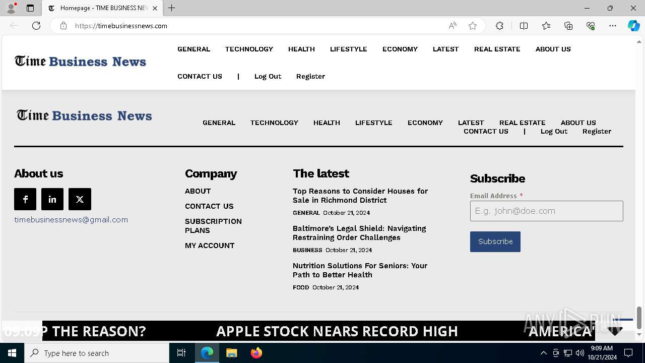Read Baltimore's Legal Shield article
The width and height of the screenshot is (645, 363).
click(359, 233)
